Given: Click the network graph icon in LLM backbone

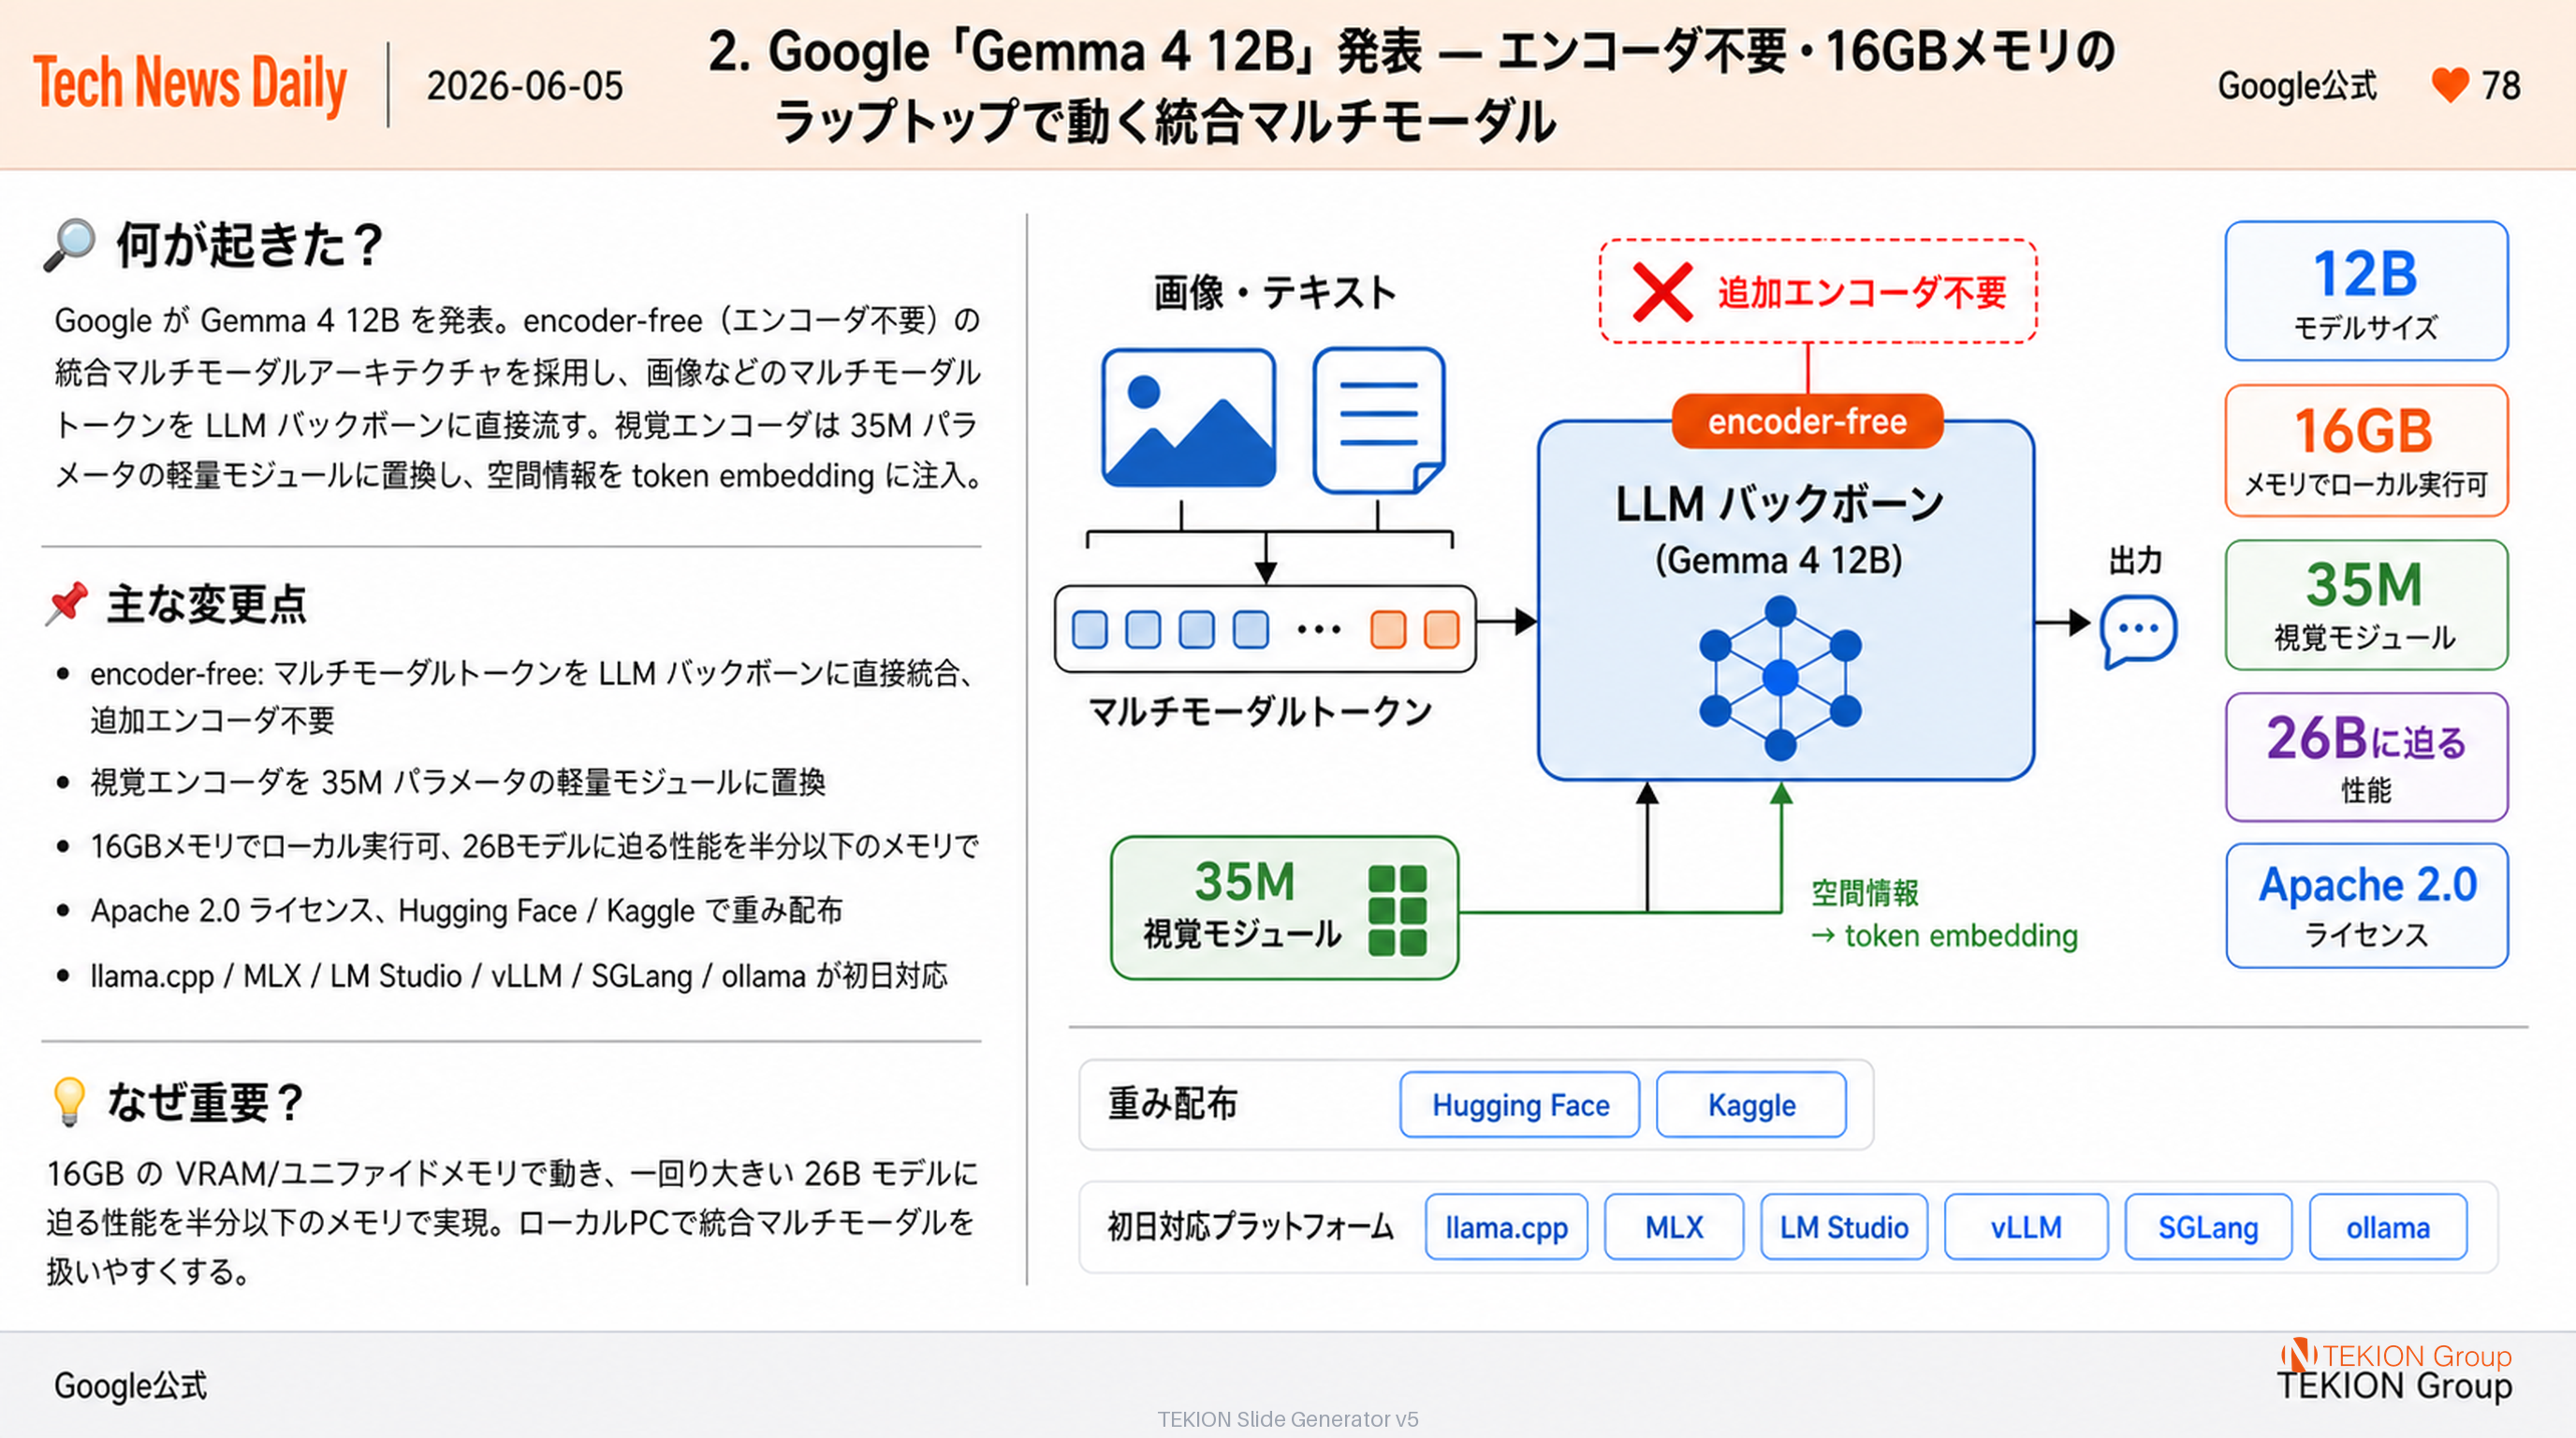Looking at the screenshot, I should (x=1780, y=678).
